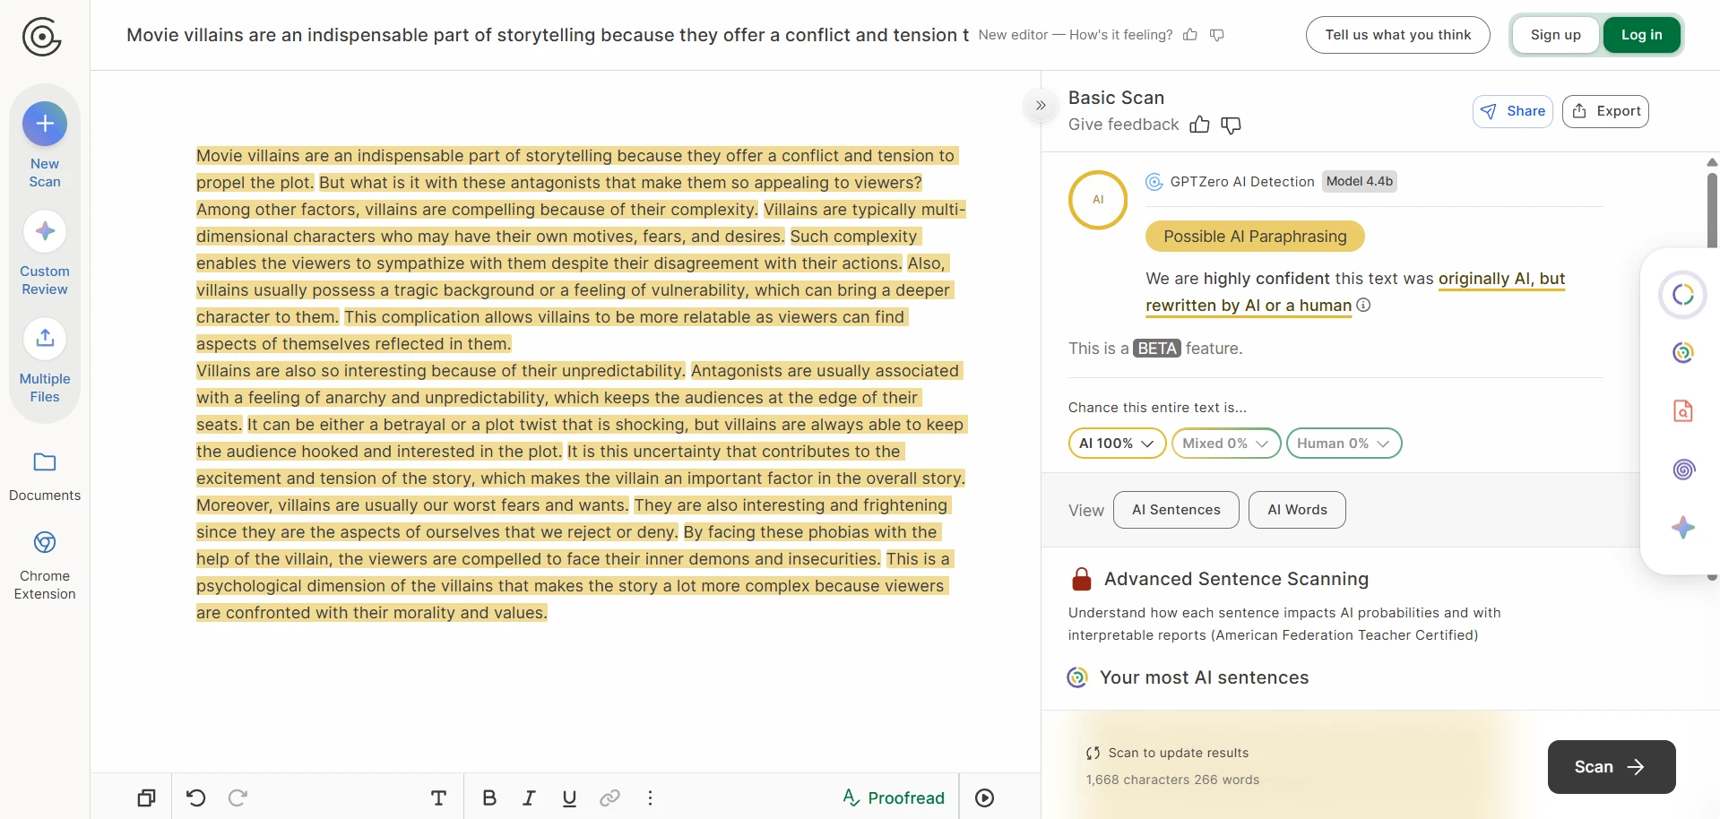The height and width of the screenshot is (819, 1720).
Task: Open Custom Review from the sidebar
Action: tap(45, 232)
